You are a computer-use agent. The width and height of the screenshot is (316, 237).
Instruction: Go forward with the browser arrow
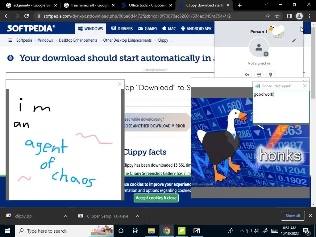pyautogui.click(x=17, y=16)
